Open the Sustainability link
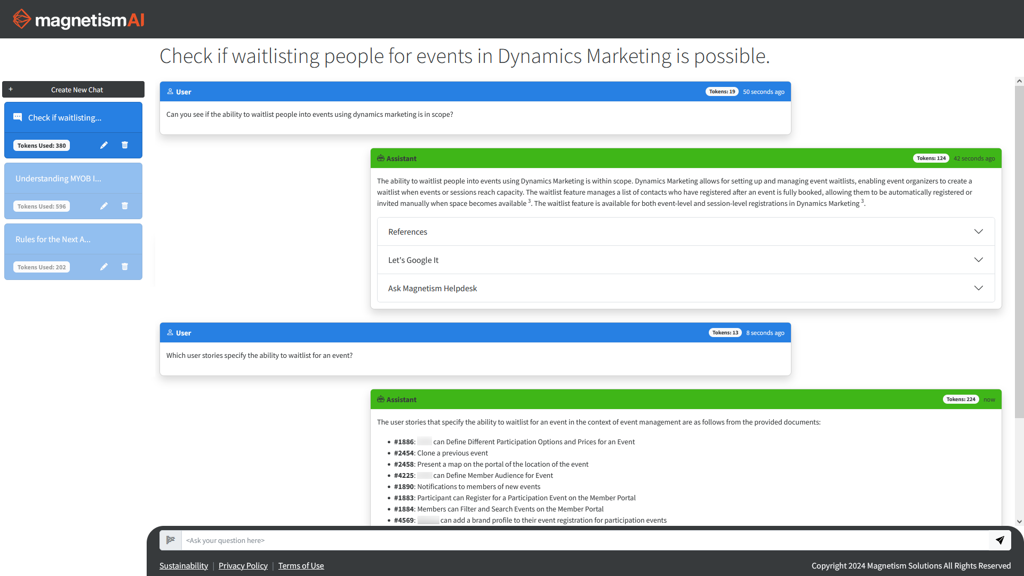Screen dimensions: 1024x576 pos(183,565)
